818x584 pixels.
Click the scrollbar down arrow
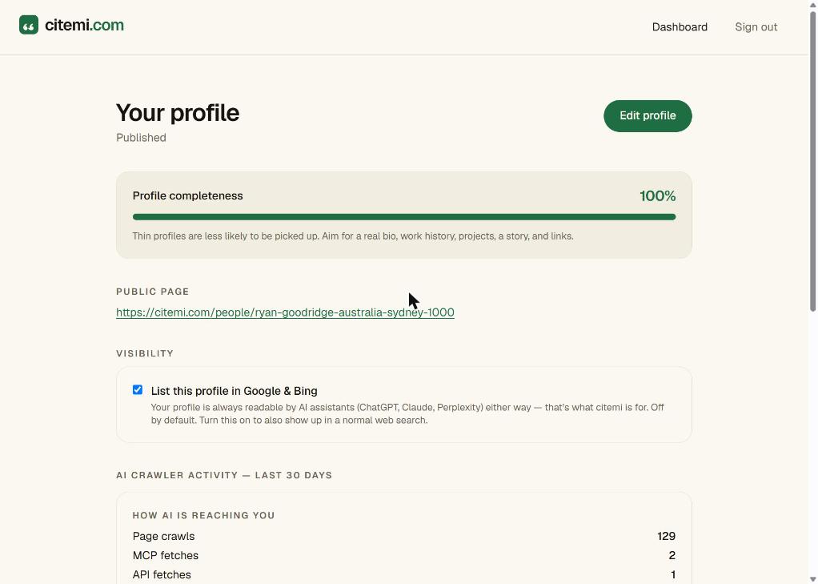pyautogui.click(x=812, y=579)
